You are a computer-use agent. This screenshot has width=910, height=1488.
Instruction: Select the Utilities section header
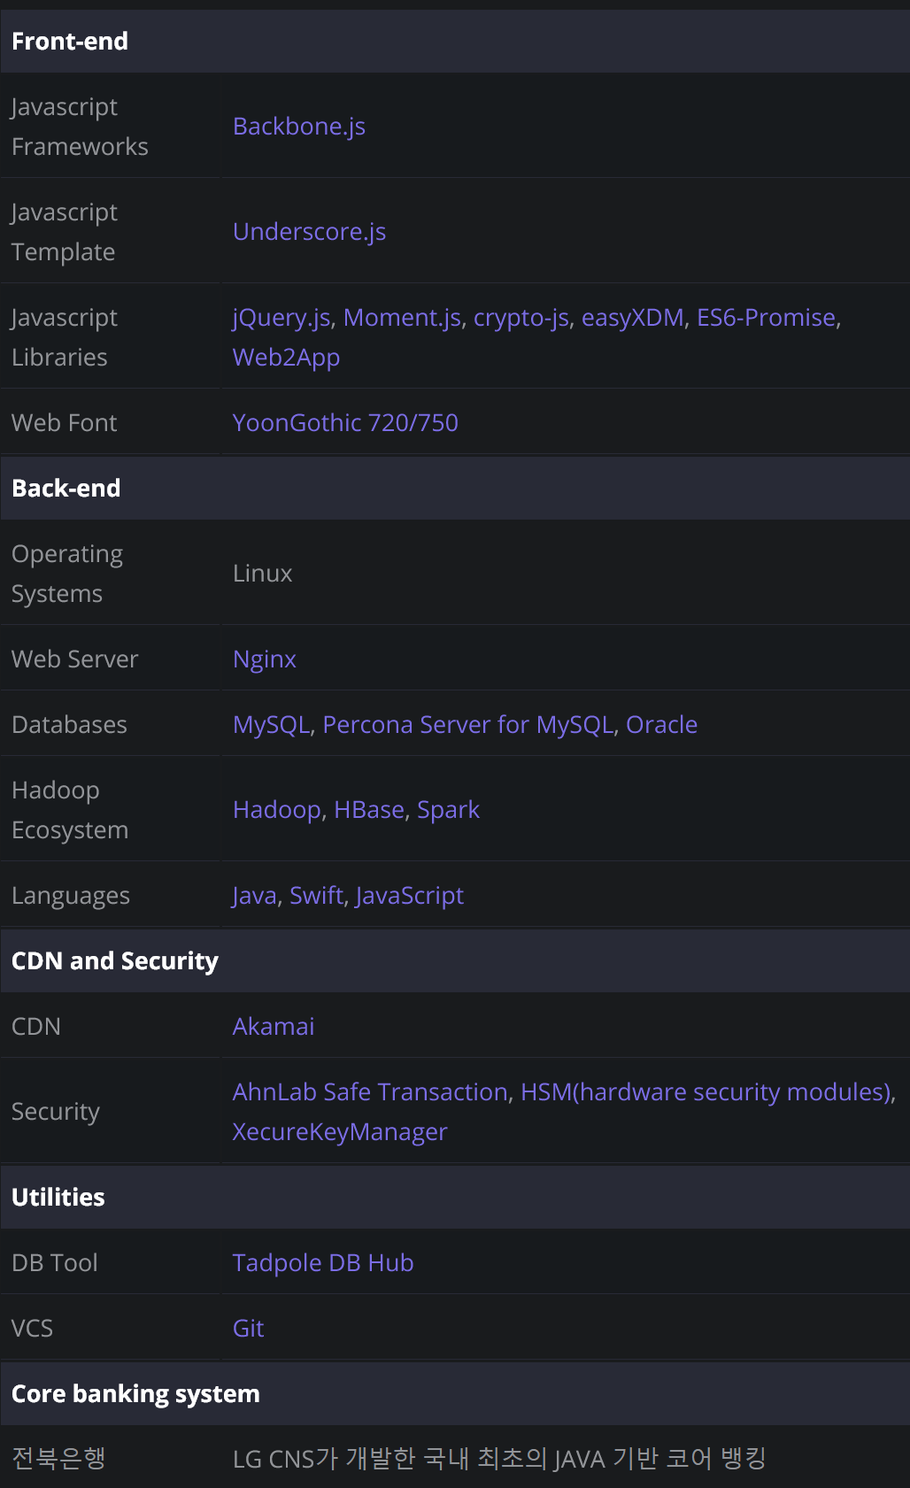click(x=455, y=1198)
